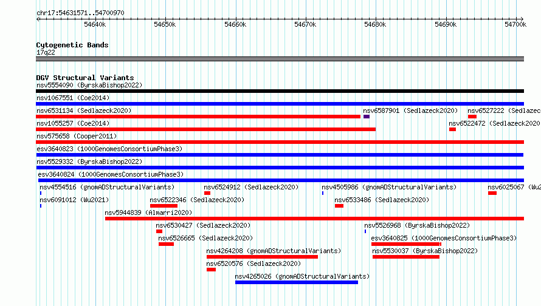
Task: Click the 54680k ruler position label
Action: (x=375, y=24)
